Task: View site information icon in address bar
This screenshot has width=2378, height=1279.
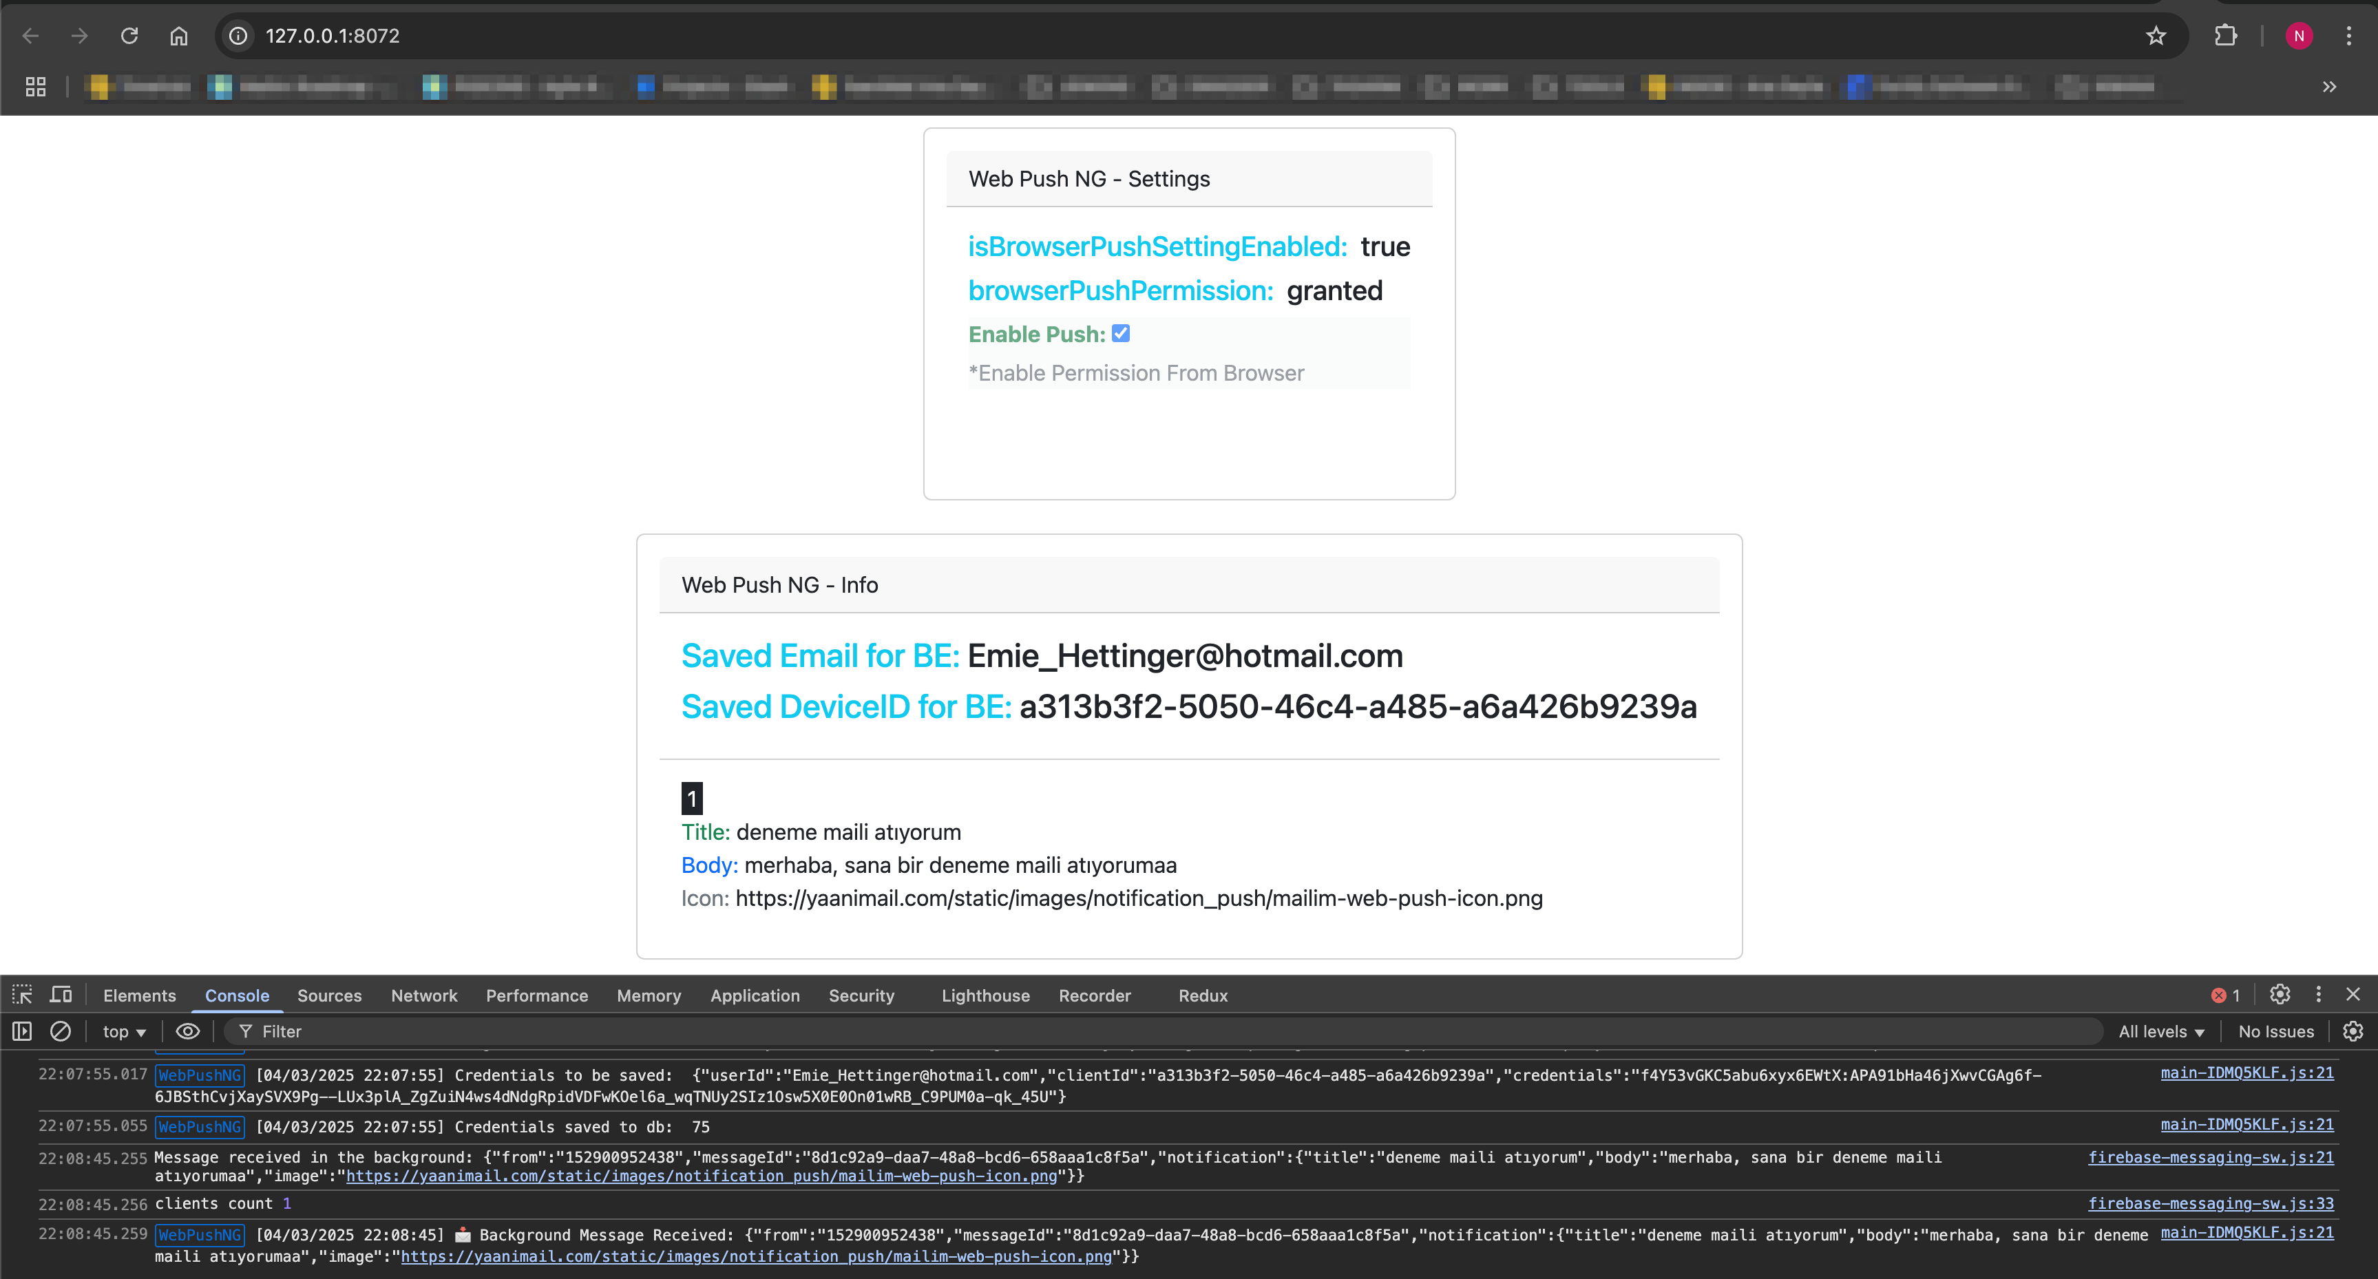Action: 238,36
